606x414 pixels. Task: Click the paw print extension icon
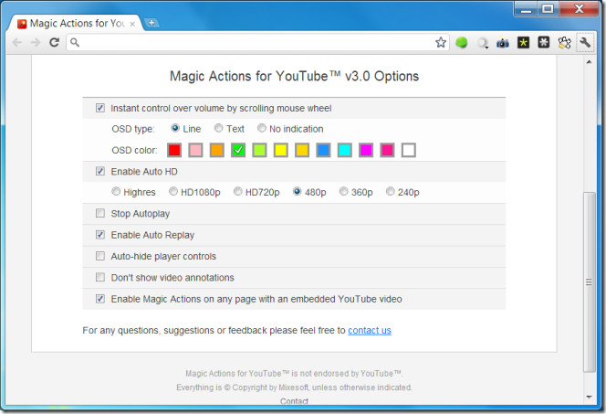(565, 43)
